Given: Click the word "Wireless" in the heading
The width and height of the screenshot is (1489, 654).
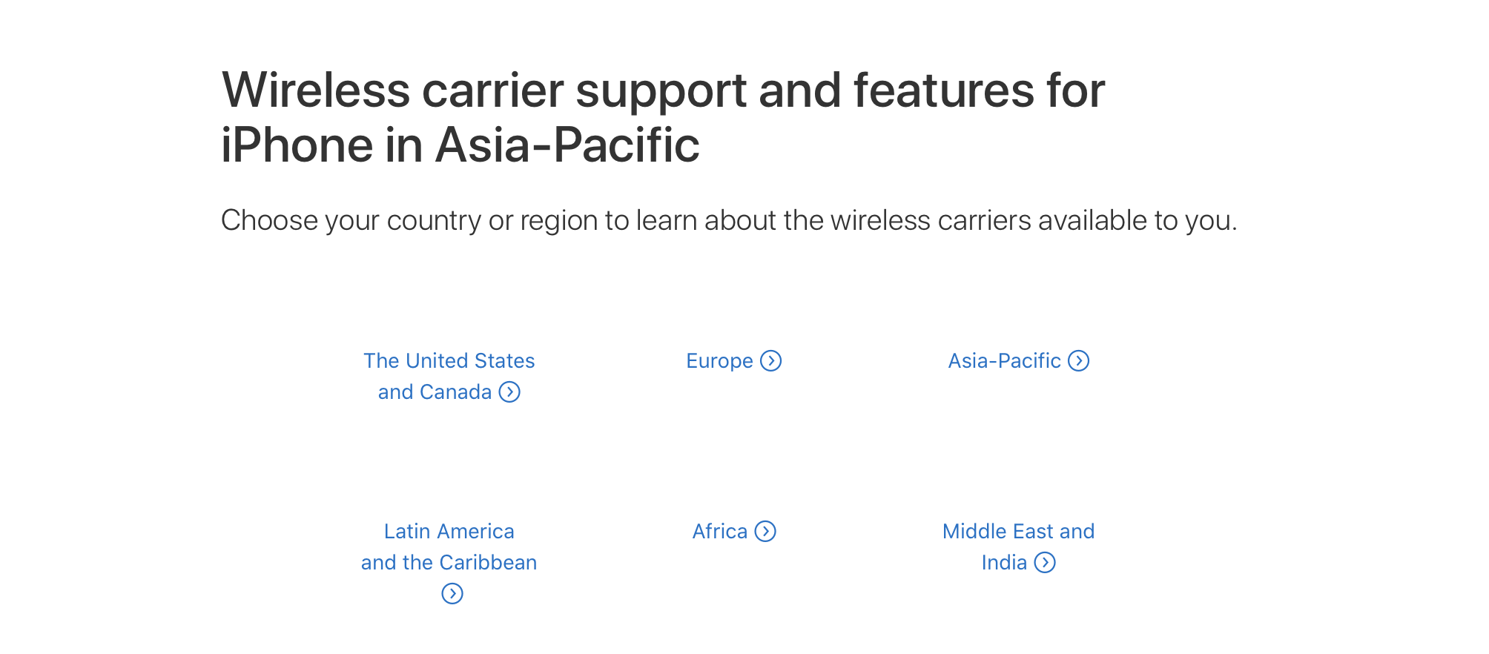Looking at the screenshot, I should 316,90.
